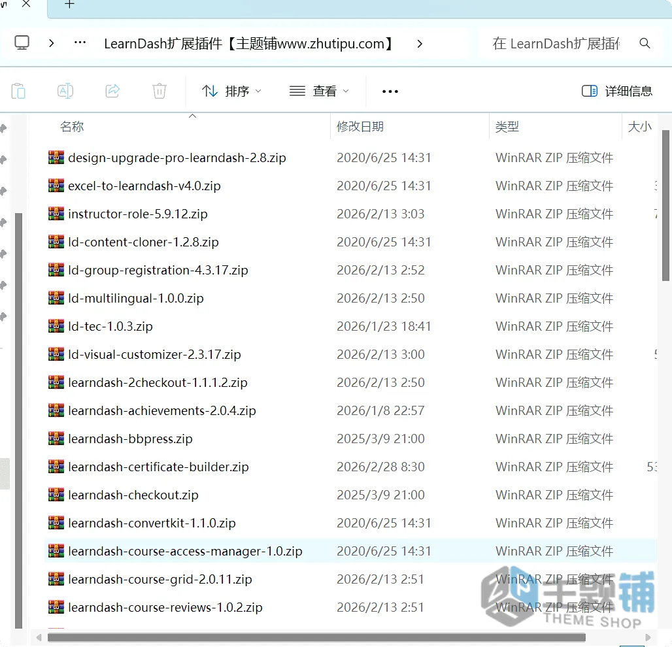The height and width of the screenshot is (647, 672).
Task: Close the current Explorer tab
Action: pos(26,4)
